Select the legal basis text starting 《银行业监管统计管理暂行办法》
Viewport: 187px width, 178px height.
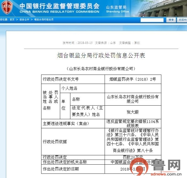tap(133, 142)
